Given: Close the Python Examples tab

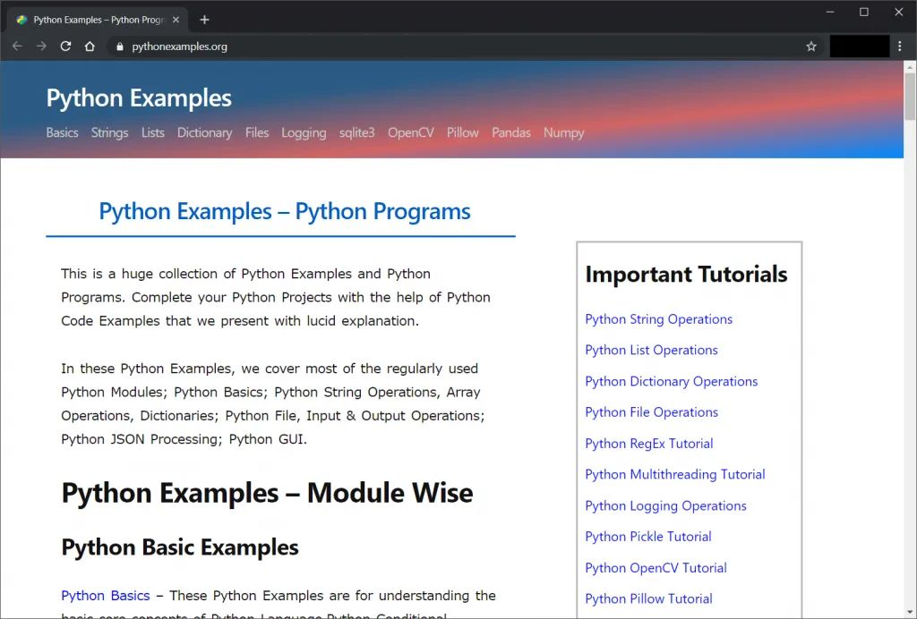Looking at the screenshot, I should tap(176, 20).
